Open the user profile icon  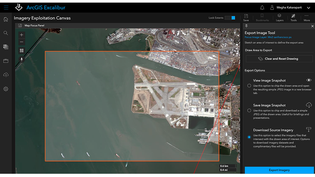[272, 7]
